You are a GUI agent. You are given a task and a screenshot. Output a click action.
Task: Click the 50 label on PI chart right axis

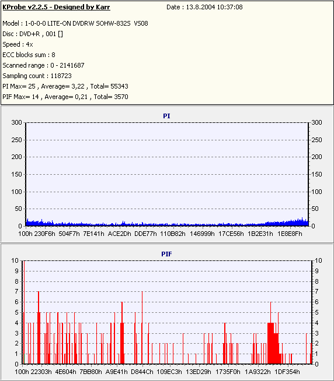pyautogui.click(x=315, y=209)
